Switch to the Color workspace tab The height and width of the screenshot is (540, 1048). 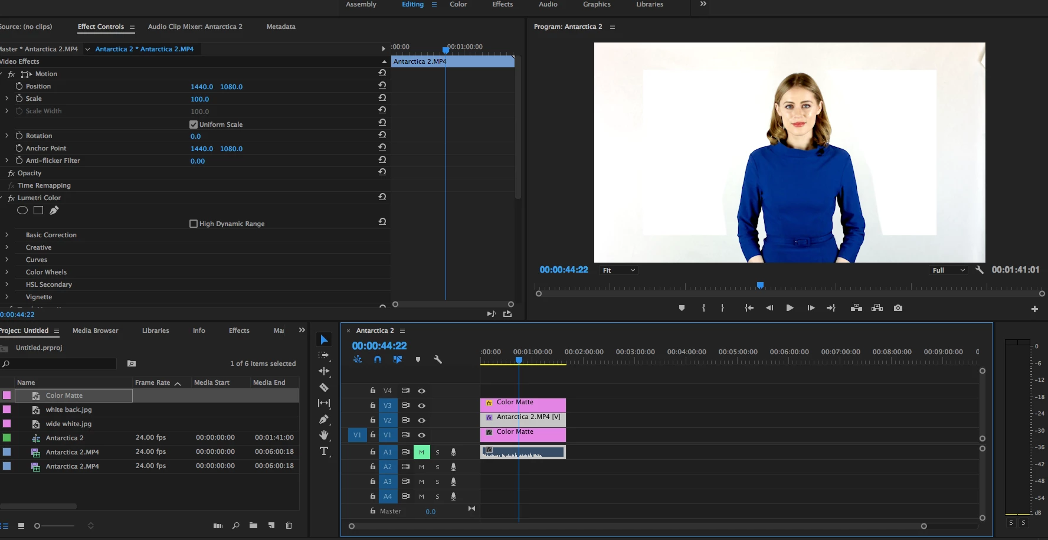pyautogui.click(x=458, y=4)
